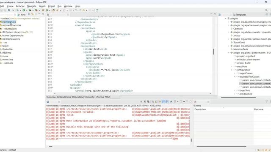
Task: Click the Package Explorer view menu icon
Action: (x=36, y=14)
